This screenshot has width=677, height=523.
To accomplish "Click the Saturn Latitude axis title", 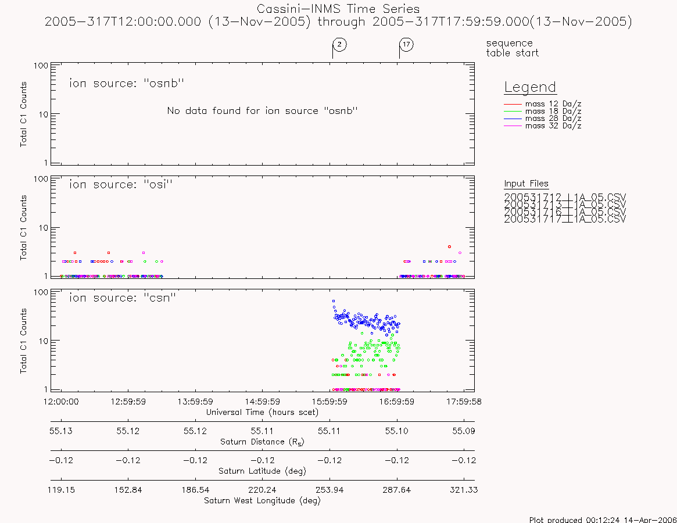I will pos(262,471).
